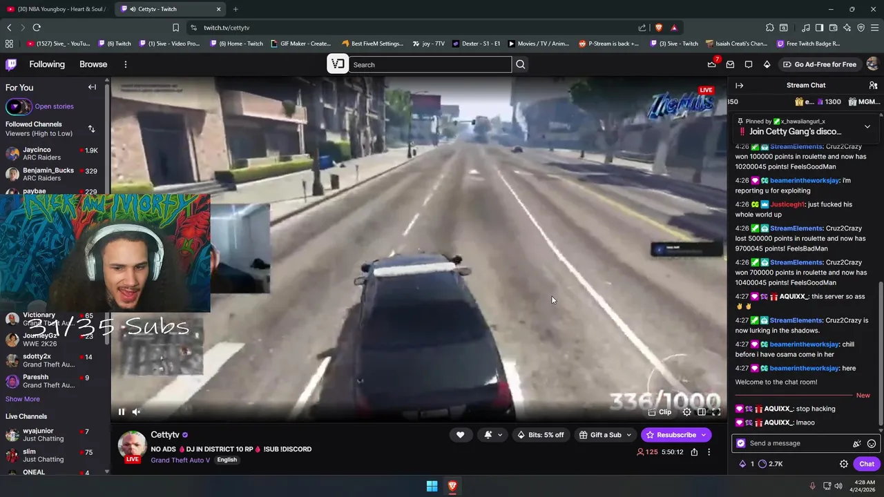
Task: Open the chat emote picker
Action: (x=872, y=444)
